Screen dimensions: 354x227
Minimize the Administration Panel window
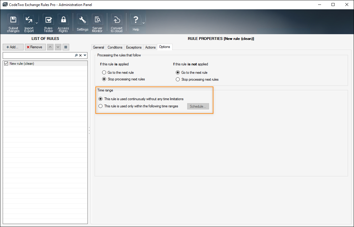[320, 4]
